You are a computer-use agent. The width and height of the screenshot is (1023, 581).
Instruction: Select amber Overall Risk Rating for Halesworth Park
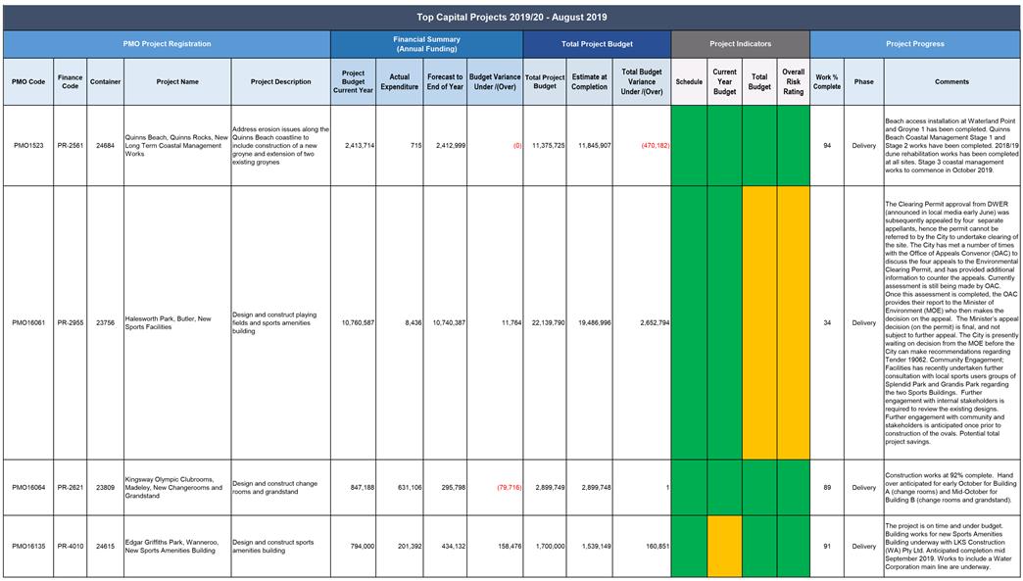(793, 322)
